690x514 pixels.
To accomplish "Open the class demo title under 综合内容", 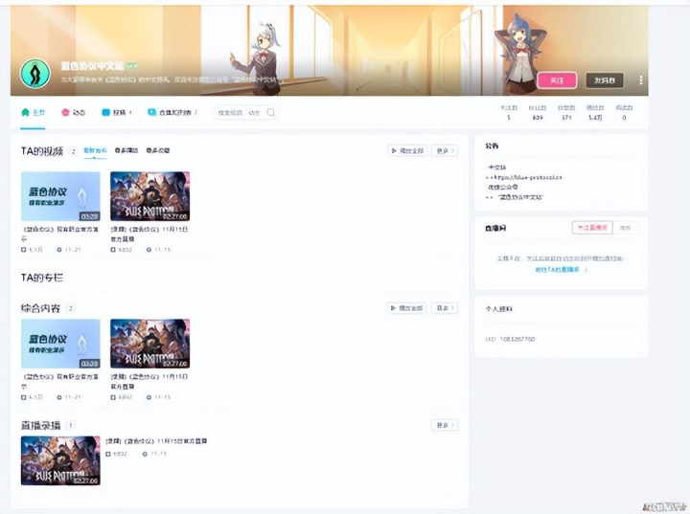I will coord(60,381).
